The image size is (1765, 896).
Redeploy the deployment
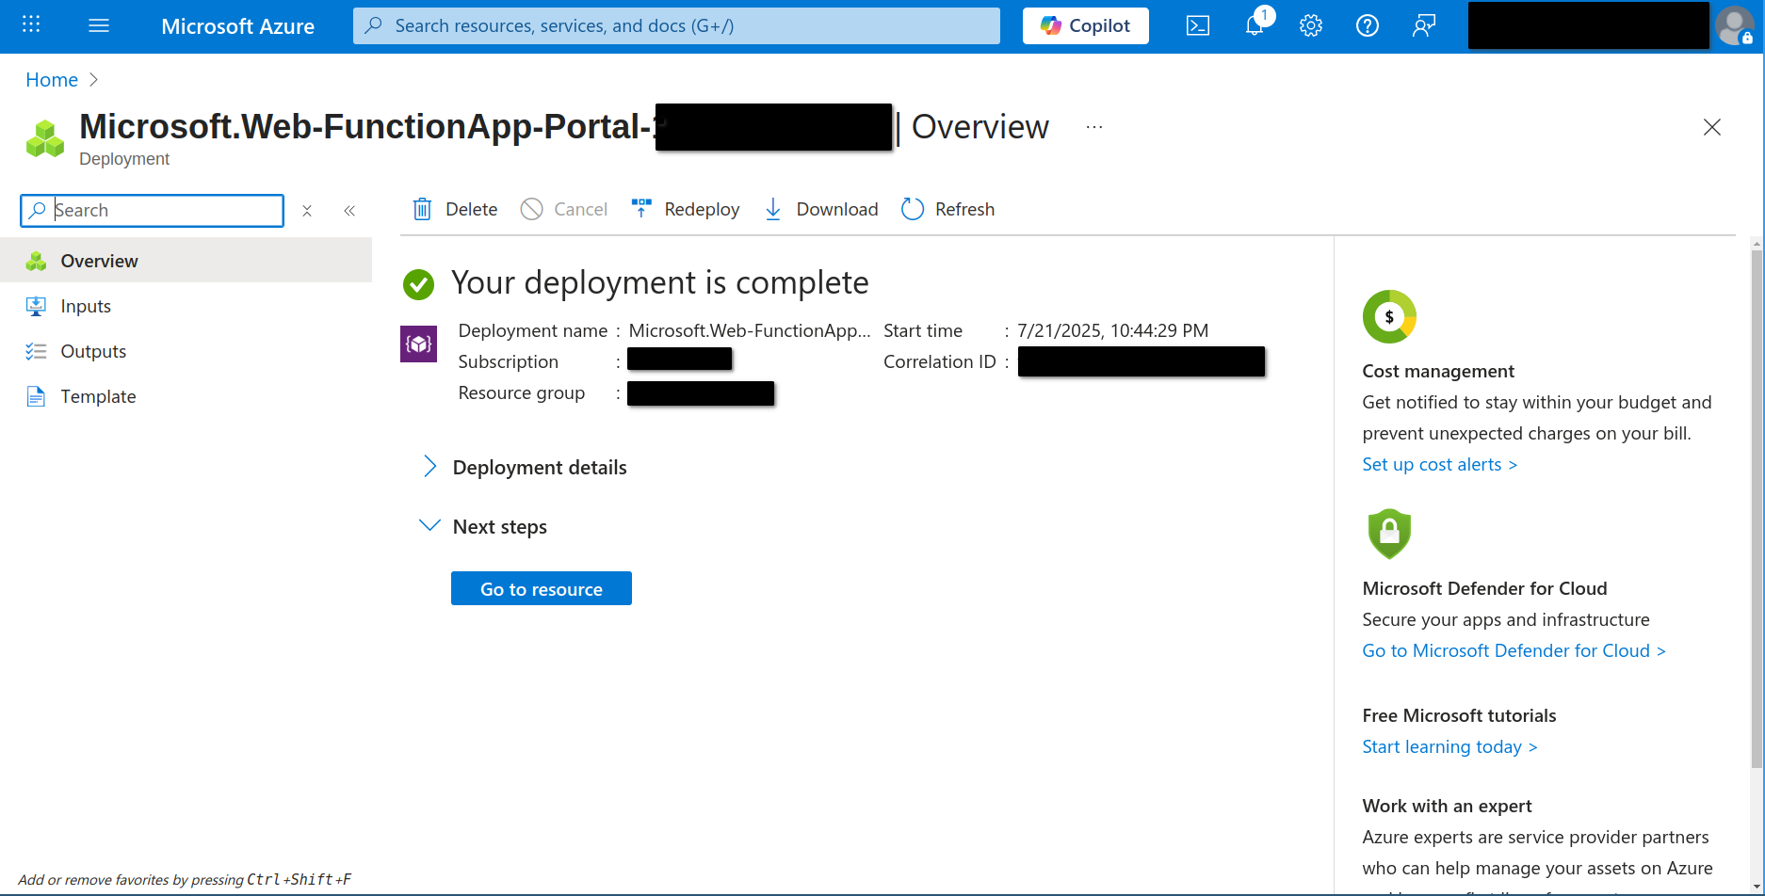(685, 209)
